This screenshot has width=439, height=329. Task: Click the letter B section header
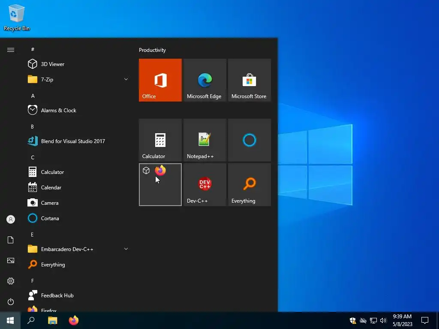click(32, 126)
